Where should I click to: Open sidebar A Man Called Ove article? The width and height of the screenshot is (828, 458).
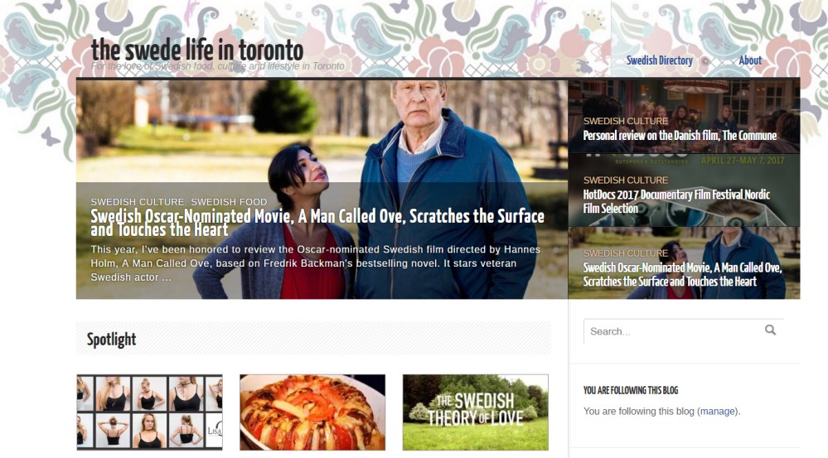[x=682, y=274]
